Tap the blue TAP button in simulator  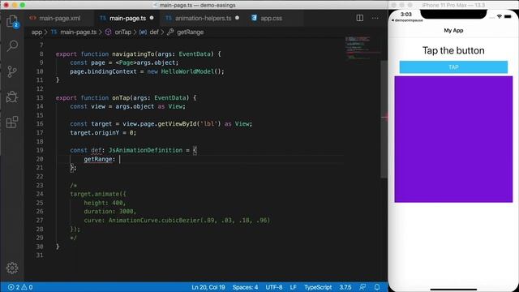coord(453,67)
